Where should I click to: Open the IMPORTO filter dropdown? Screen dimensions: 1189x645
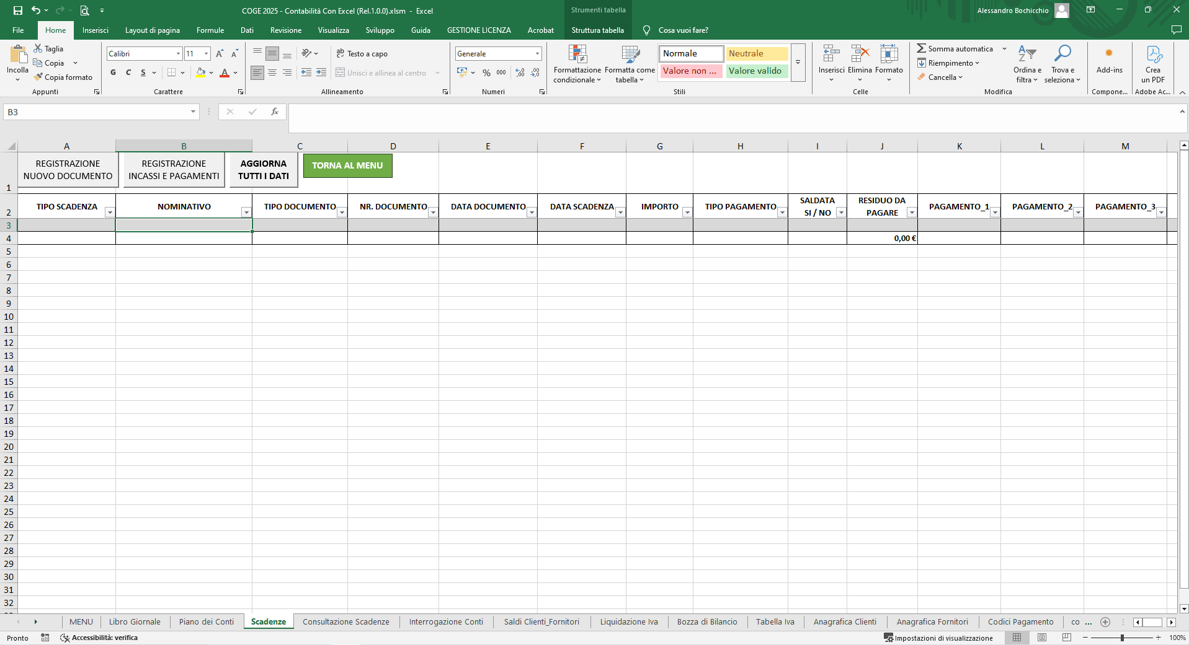point(687,213)
